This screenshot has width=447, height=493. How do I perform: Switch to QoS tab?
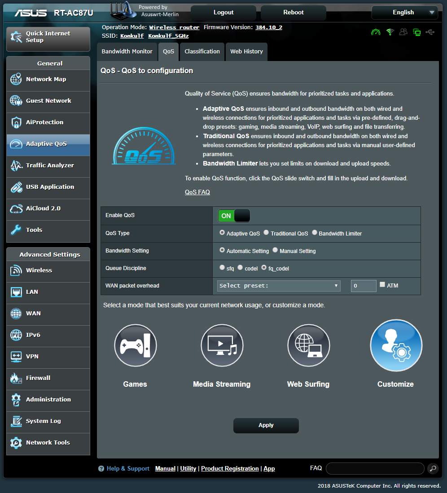169,52
